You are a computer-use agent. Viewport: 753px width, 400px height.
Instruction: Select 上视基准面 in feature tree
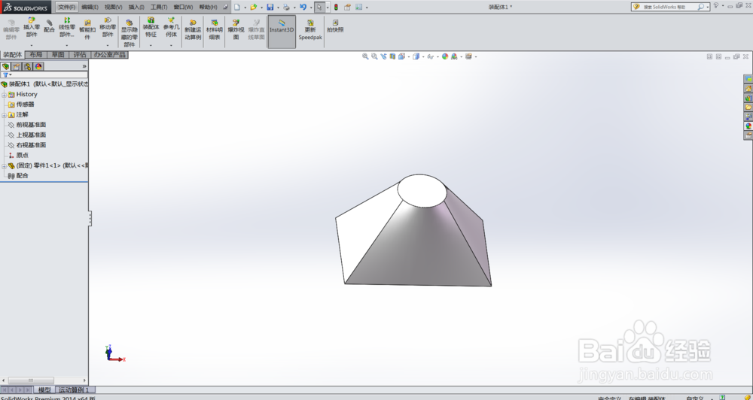[x=31, y=135]
